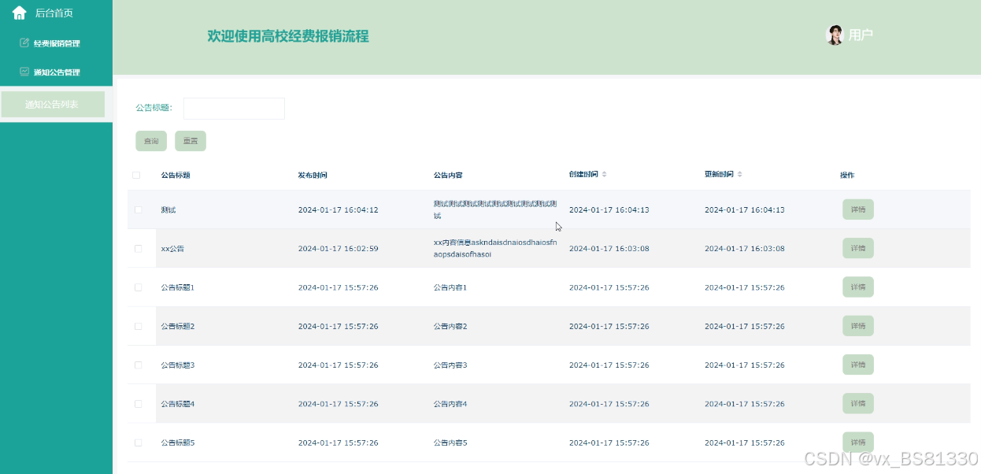Click the 发布时间 column header
The image size is (981, 474).
click(313, 175)
